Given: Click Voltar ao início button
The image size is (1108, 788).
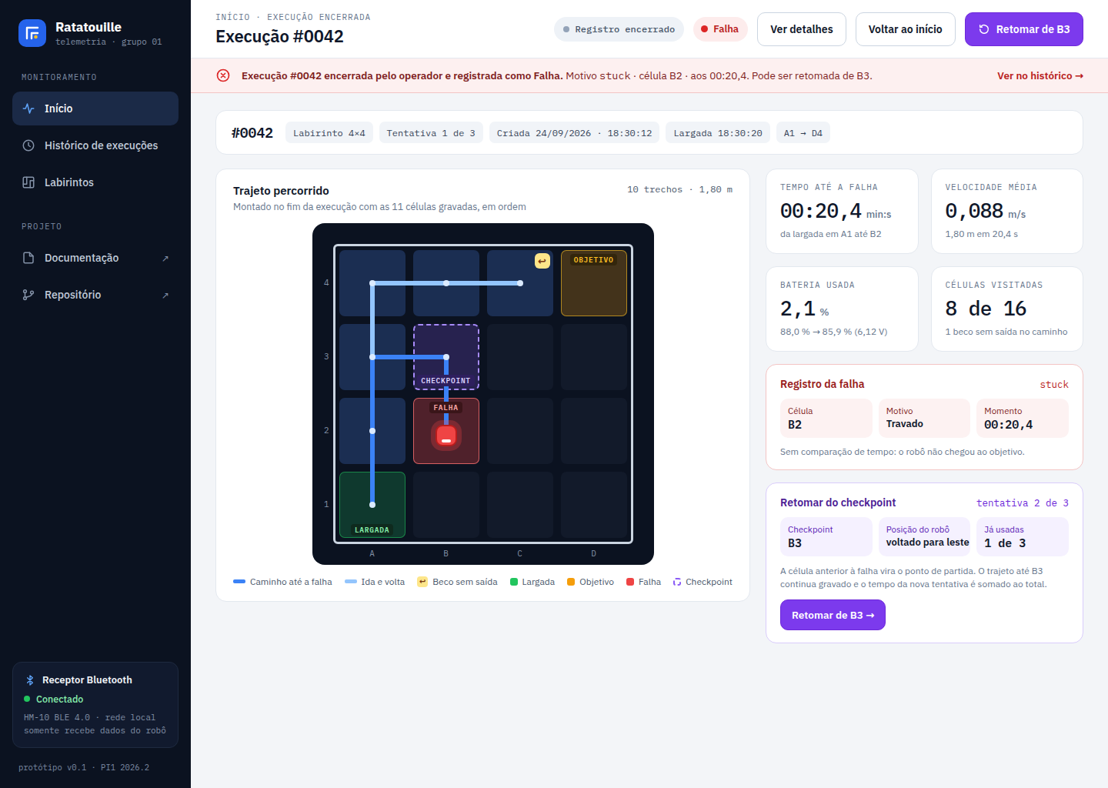Looking at the screenshot, I should [x=906, y=29].
